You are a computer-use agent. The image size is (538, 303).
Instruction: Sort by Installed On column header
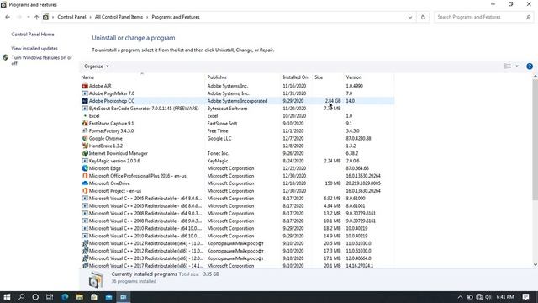click(x=295, y=77)
